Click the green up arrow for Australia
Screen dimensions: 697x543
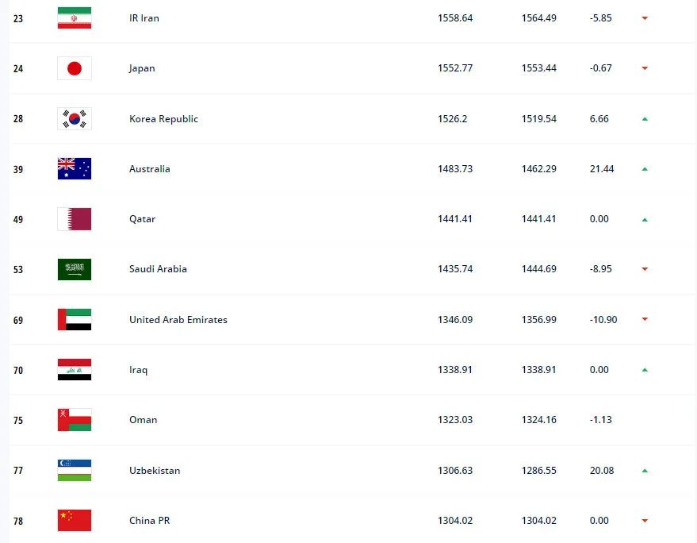pyautogui.click(x=645, y=169)
